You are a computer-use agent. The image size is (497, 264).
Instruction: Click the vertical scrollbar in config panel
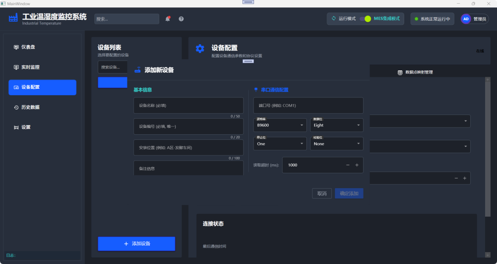[488, 149]
